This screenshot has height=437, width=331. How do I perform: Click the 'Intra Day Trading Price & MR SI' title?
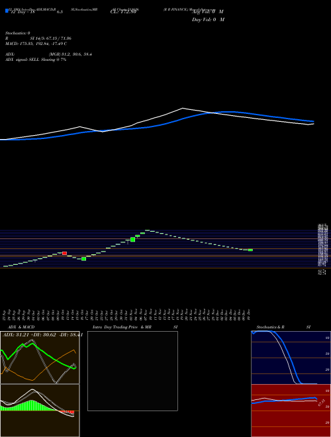pos(135,327)
